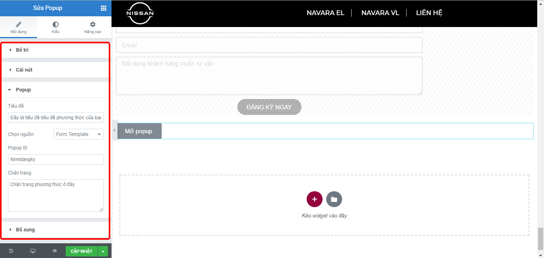Click the Mở popup button
Viewport: 544px width, 258px height.
[x=139, y=131]
